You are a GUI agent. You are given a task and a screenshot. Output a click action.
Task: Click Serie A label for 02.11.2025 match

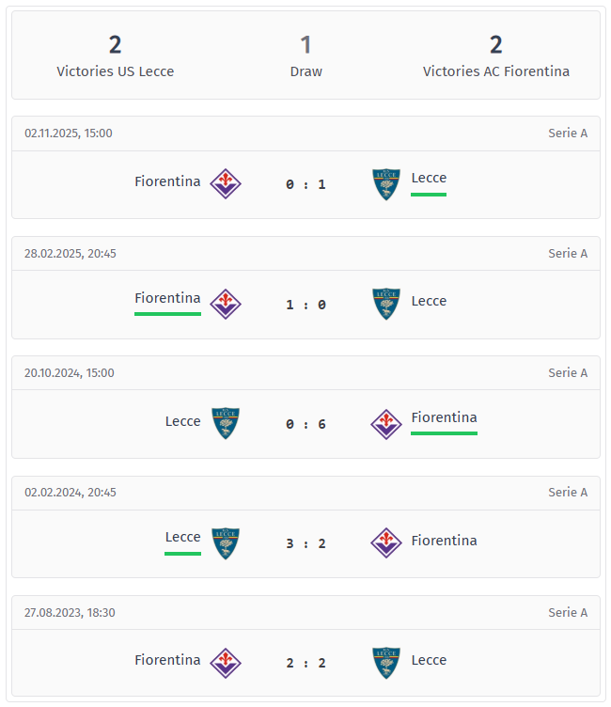(568, 134)
